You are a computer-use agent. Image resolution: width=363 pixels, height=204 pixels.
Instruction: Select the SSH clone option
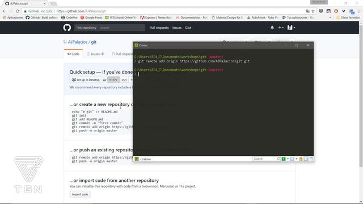pyautogui.click(x=124, y=80)
